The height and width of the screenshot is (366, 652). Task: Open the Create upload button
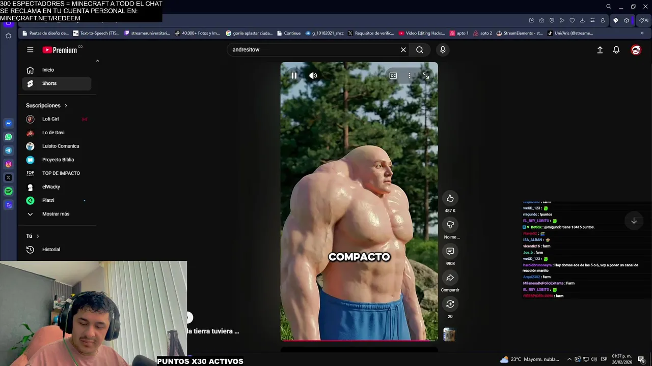click(x=600, y=50)
